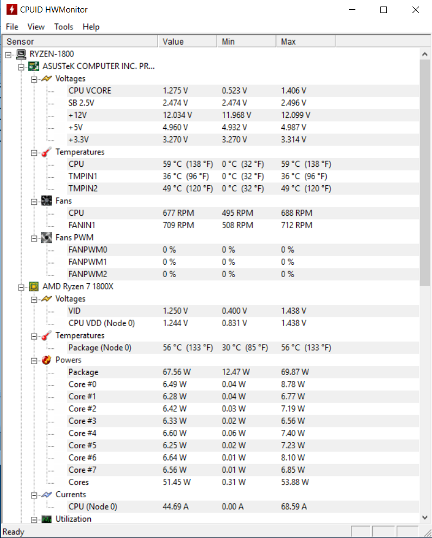Image resolution: width=432 pixels, height=538 pixels.
Task: Select the CPU VDD (Node 0) row
Action: tap(243, 323)
